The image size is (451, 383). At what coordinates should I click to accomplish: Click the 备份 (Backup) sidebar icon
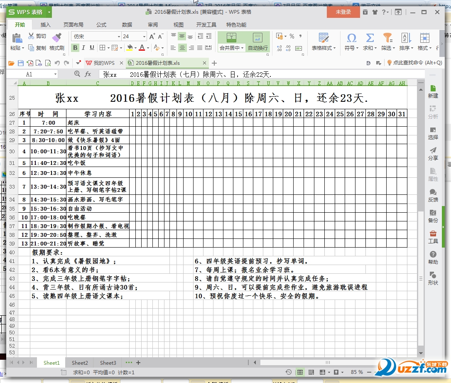click(x=433, y=216)
